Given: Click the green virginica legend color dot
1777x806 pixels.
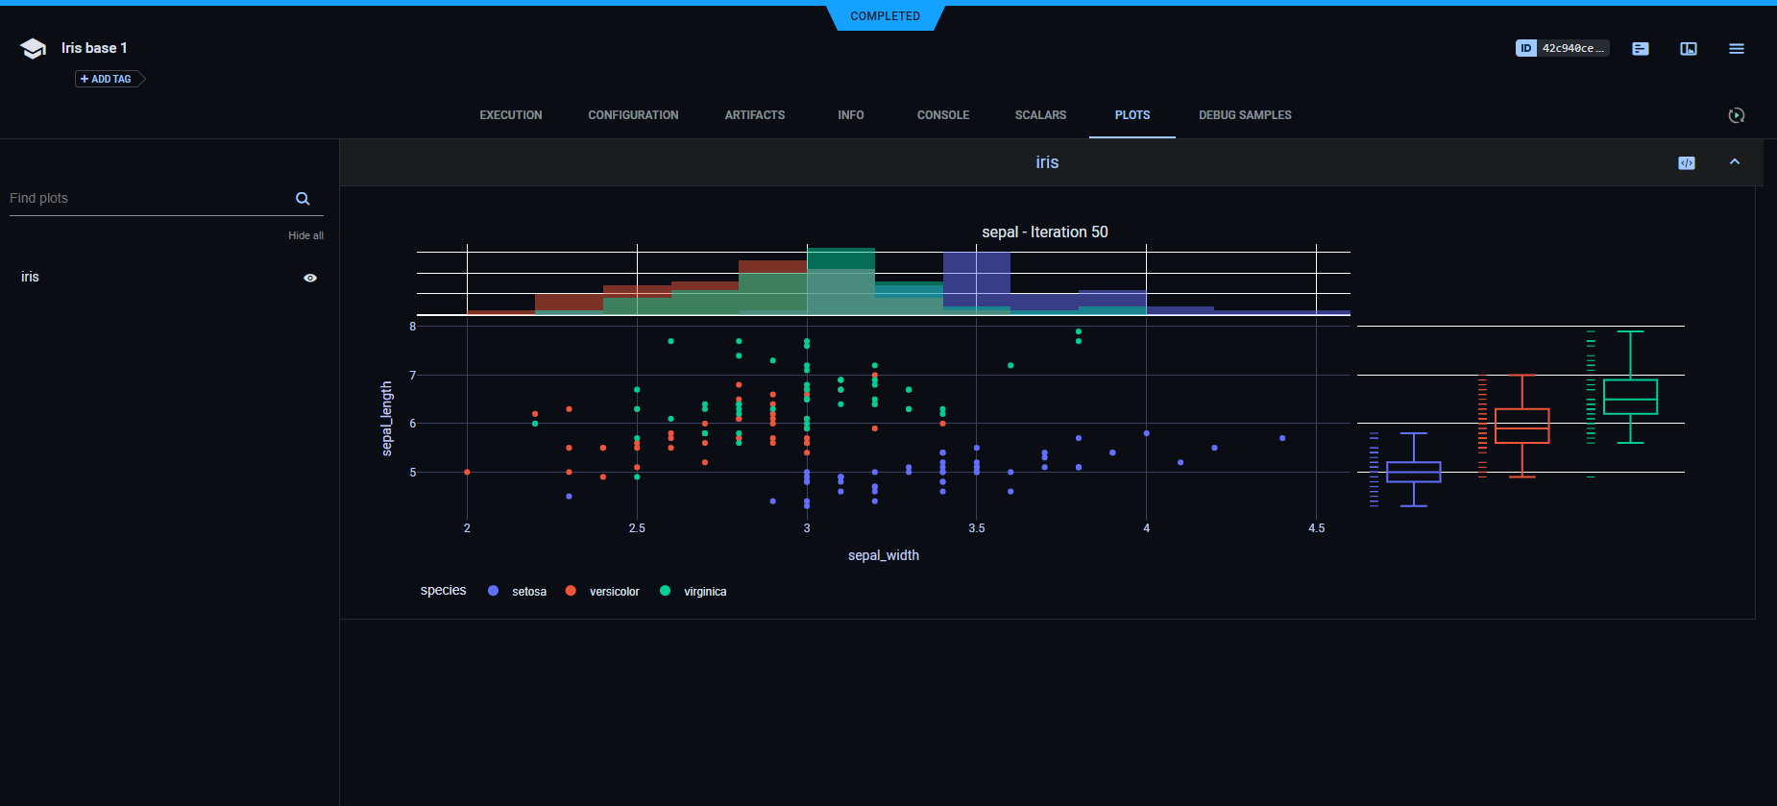Looking at the screenshot, I should coord(665,591).
